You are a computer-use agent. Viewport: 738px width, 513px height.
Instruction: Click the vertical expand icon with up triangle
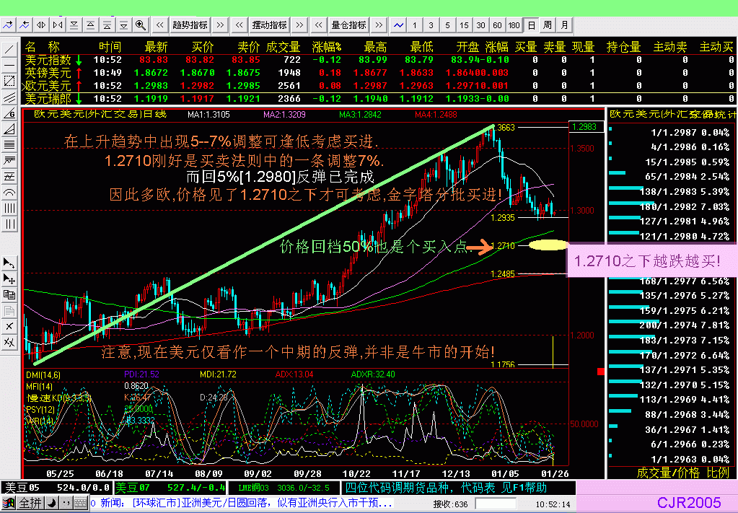(x=90, y=25)
